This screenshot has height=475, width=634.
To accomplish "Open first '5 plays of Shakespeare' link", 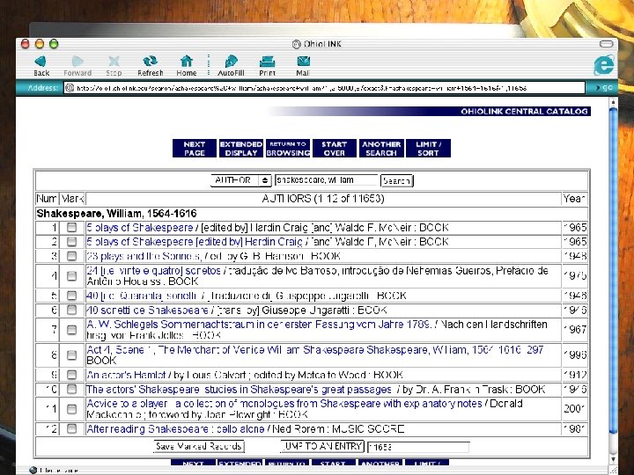I will pos(140,228).
